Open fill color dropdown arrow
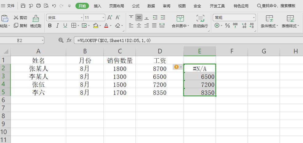Screen dimensions: 303x143 click(100, 25)
